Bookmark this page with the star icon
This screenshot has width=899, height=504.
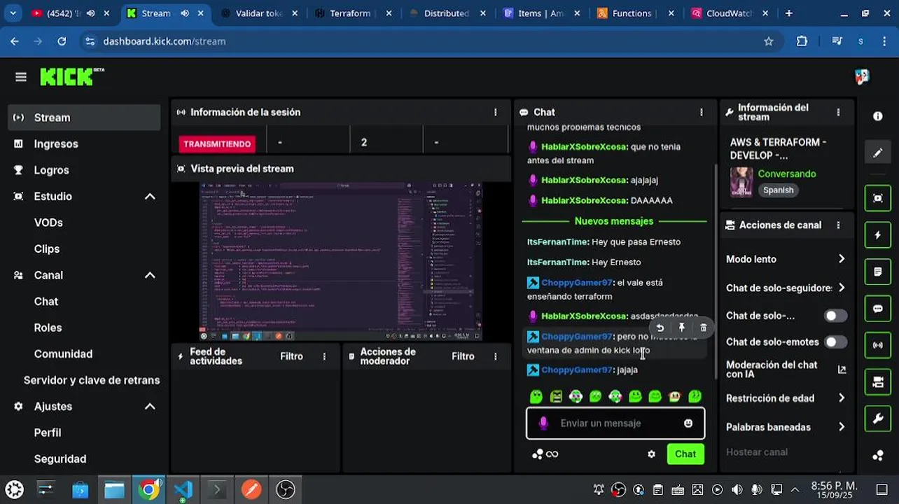coord(768,41)
